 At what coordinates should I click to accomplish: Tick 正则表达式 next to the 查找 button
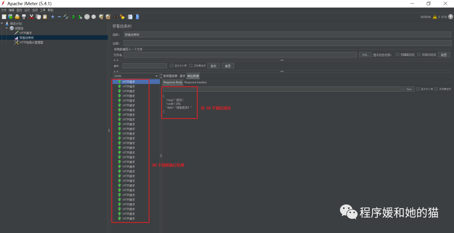click(x=191, y=65)
